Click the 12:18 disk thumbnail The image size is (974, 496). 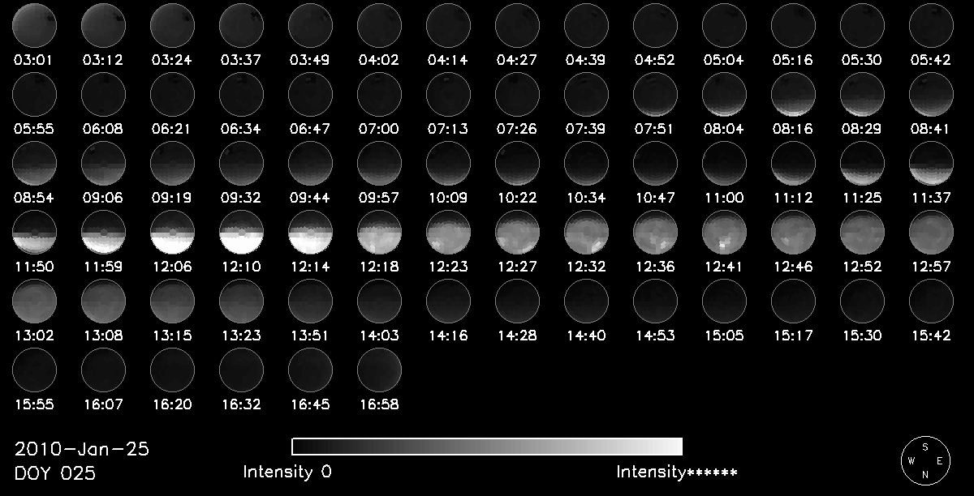tap(379, 233)
